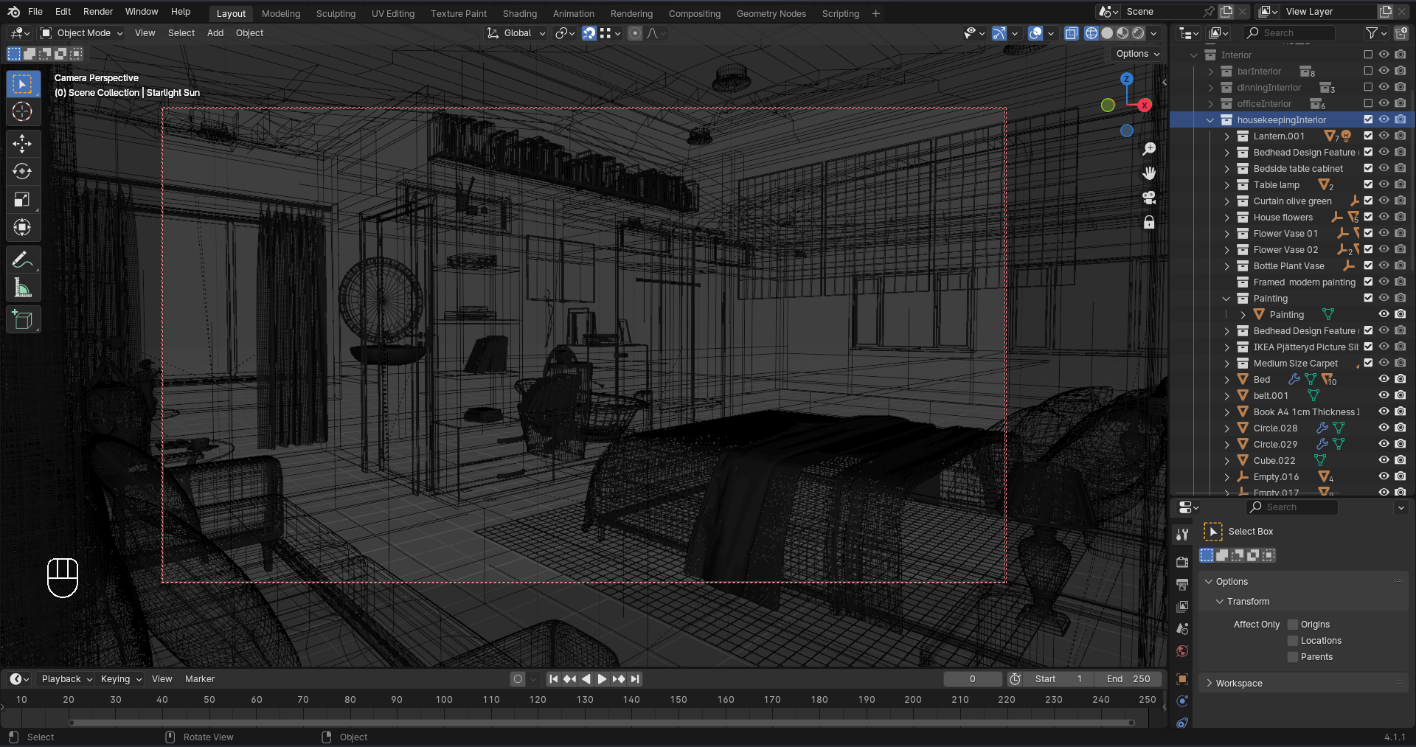Switch to the Shading workspace tab
Viewport: 1416px width, 747px height.
[x=520, y=13]
